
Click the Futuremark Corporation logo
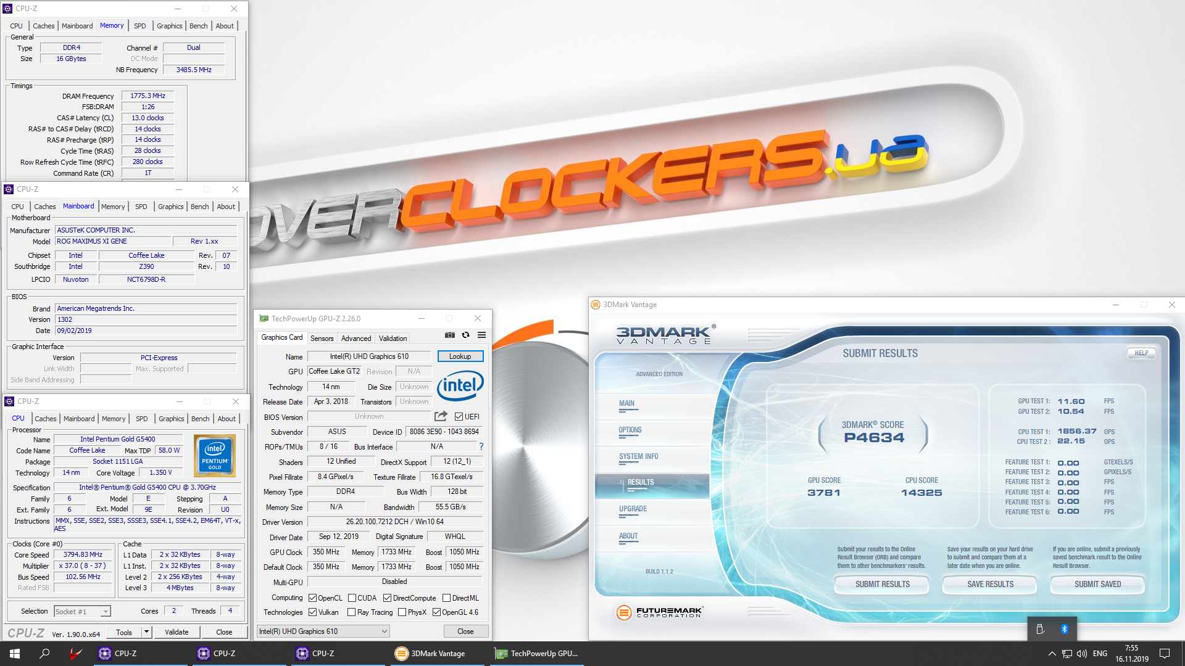point(659,612)
